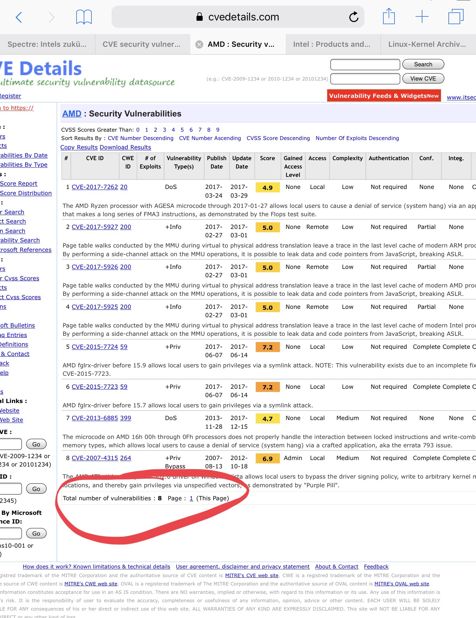Open CVE-2015-7724 entry
Viewport: 476px width, 618px height.
[95, 347]
